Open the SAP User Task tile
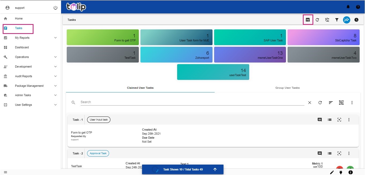Screen dimensions: 365x175 (250, 37)
